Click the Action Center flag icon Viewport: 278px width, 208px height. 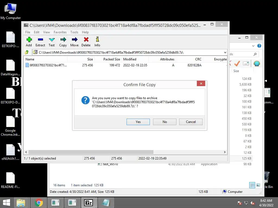click(x=239, y=203)
